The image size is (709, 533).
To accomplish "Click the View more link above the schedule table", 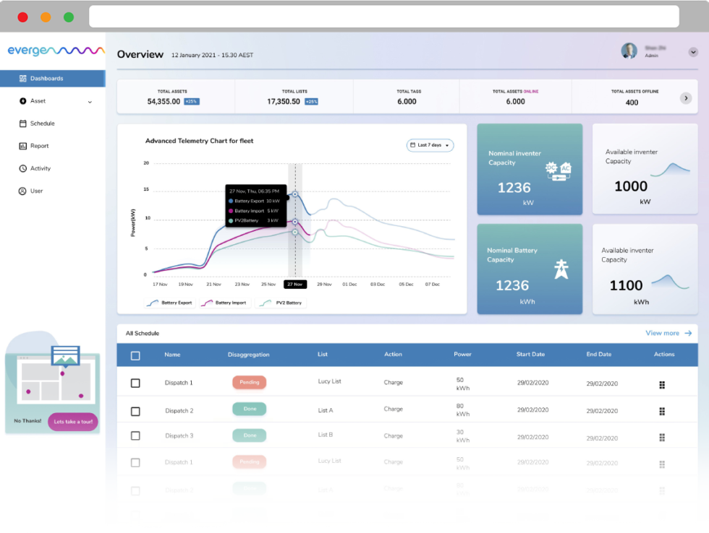I will tap(663, 333).
